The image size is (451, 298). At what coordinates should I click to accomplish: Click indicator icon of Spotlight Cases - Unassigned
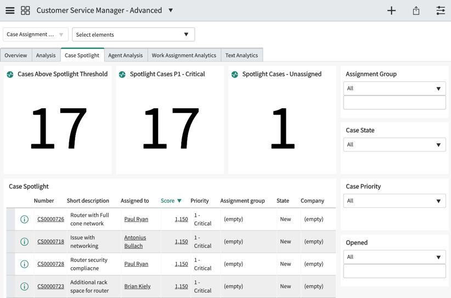click(x=235, y=75)
